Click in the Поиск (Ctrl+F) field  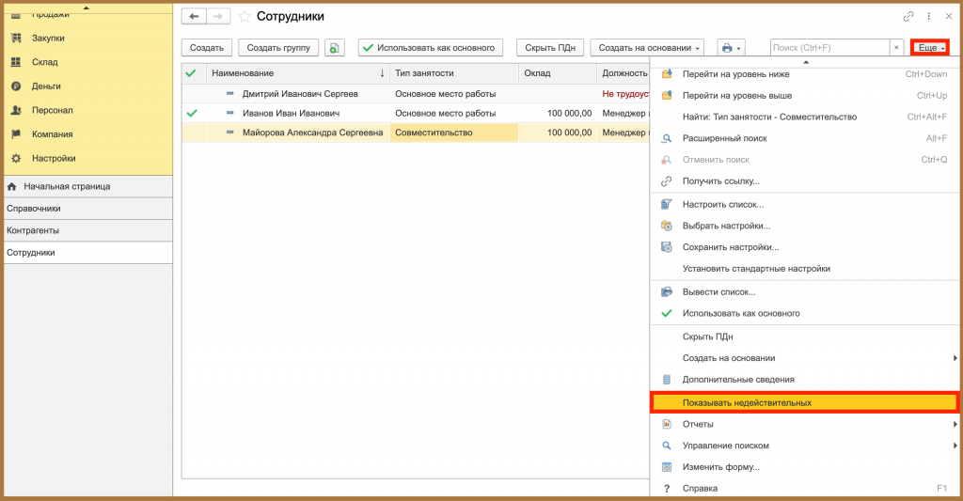pyautogui.click(x=829, y=48)
